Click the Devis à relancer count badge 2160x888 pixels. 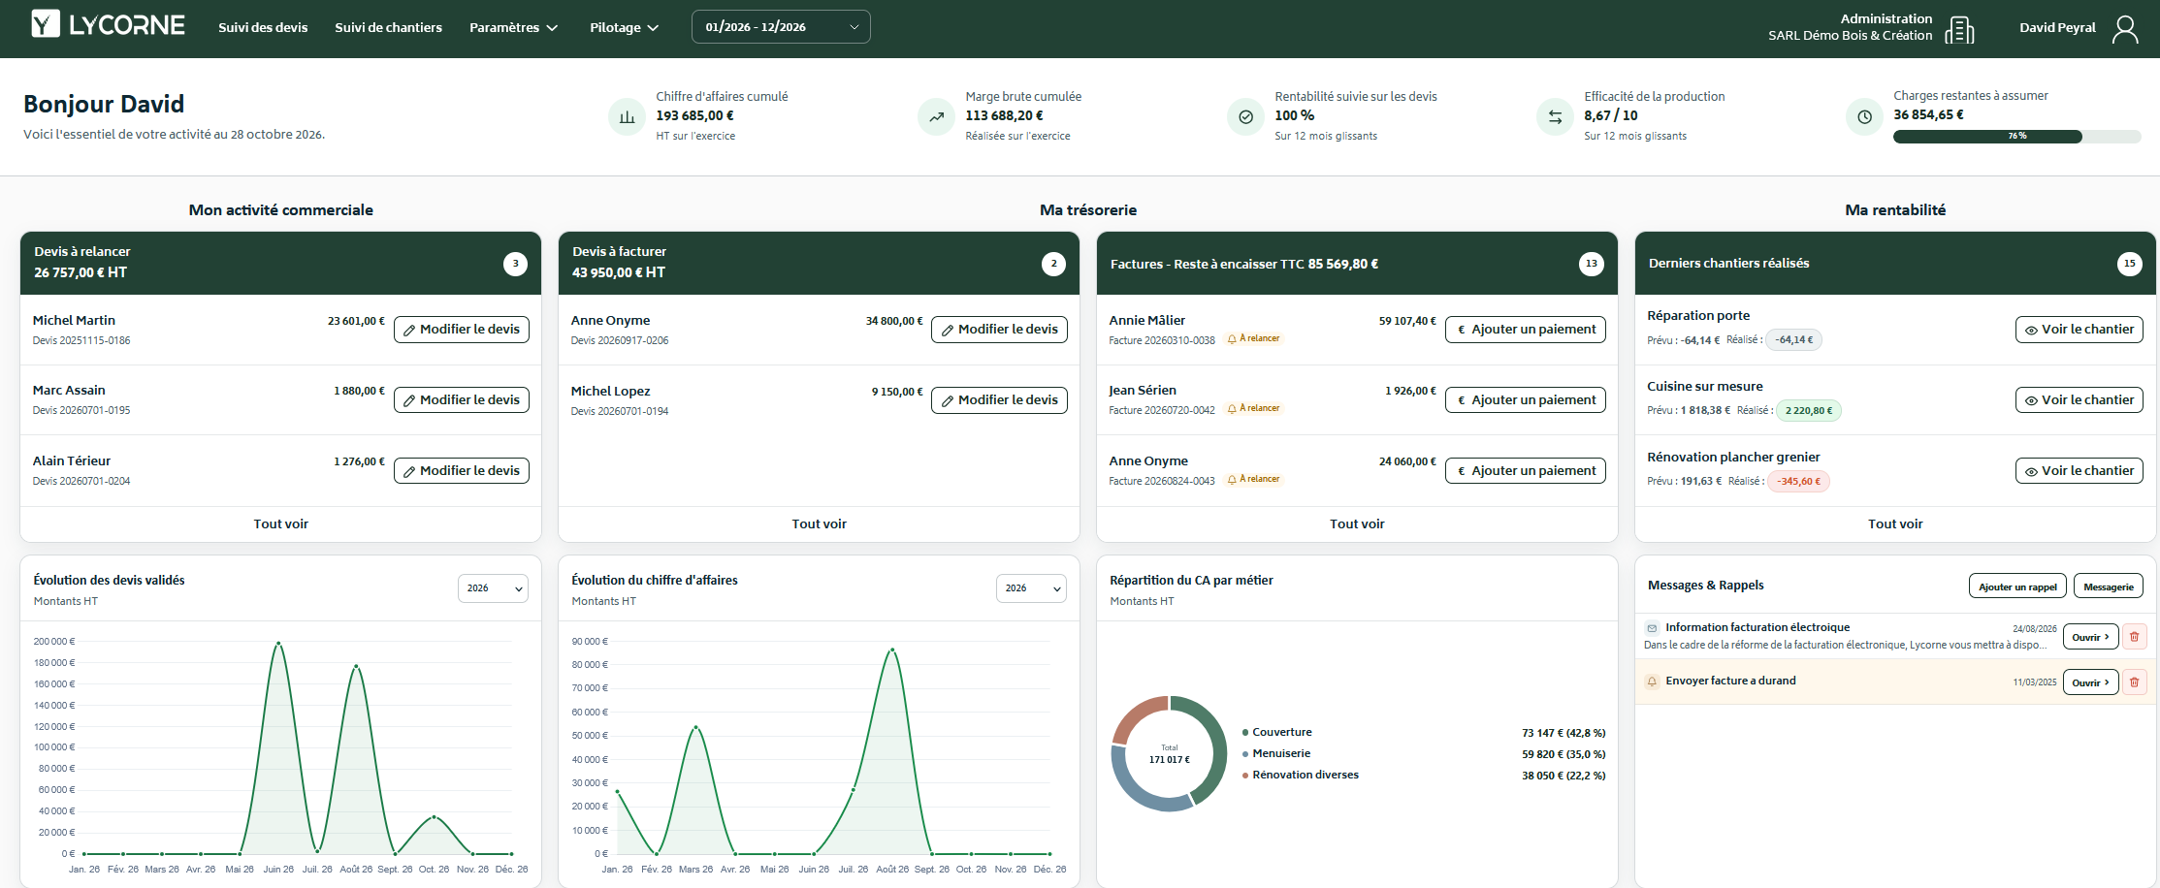515,264
